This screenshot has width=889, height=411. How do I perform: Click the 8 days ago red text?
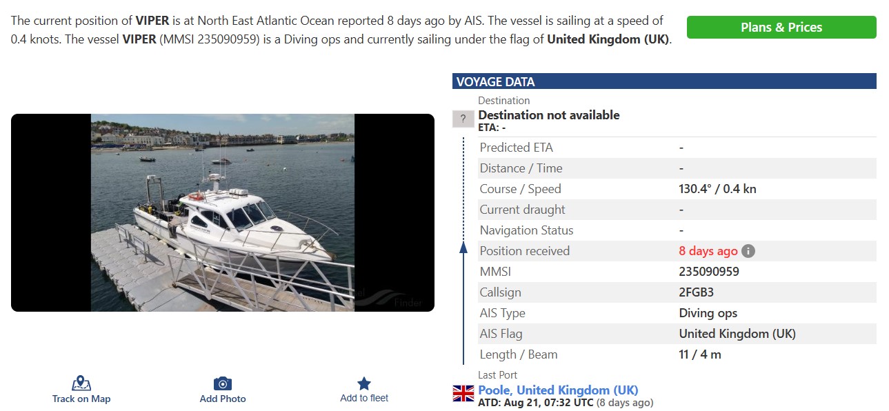(x=708, y=251)
